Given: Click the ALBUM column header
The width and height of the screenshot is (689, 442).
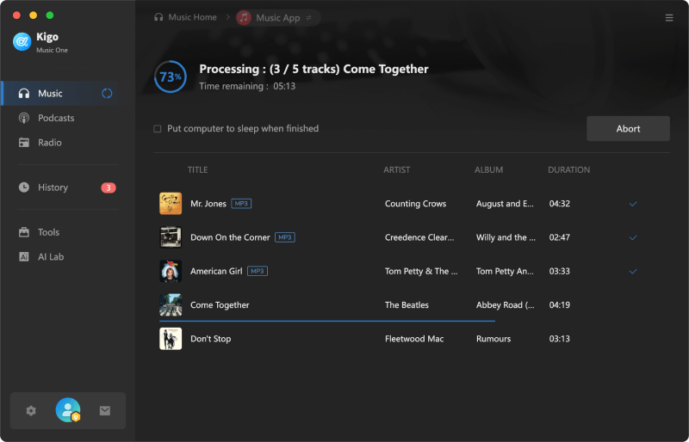Looking at the screenshot, I should (x=488, y=170).
